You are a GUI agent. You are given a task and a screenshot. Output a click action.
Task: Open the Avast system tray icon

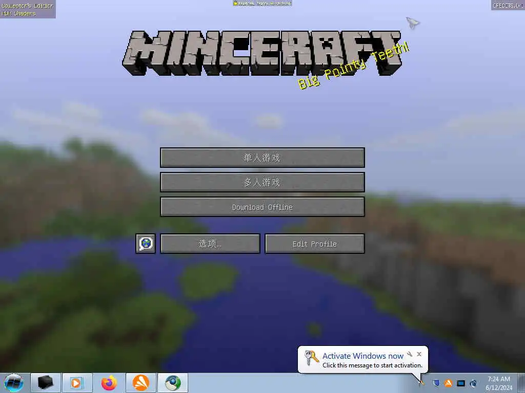tap(448, 383)
